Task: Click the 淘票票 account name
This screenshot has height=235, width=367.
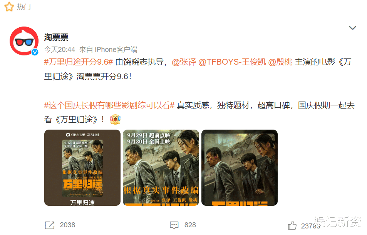Action: pos(56,37)
